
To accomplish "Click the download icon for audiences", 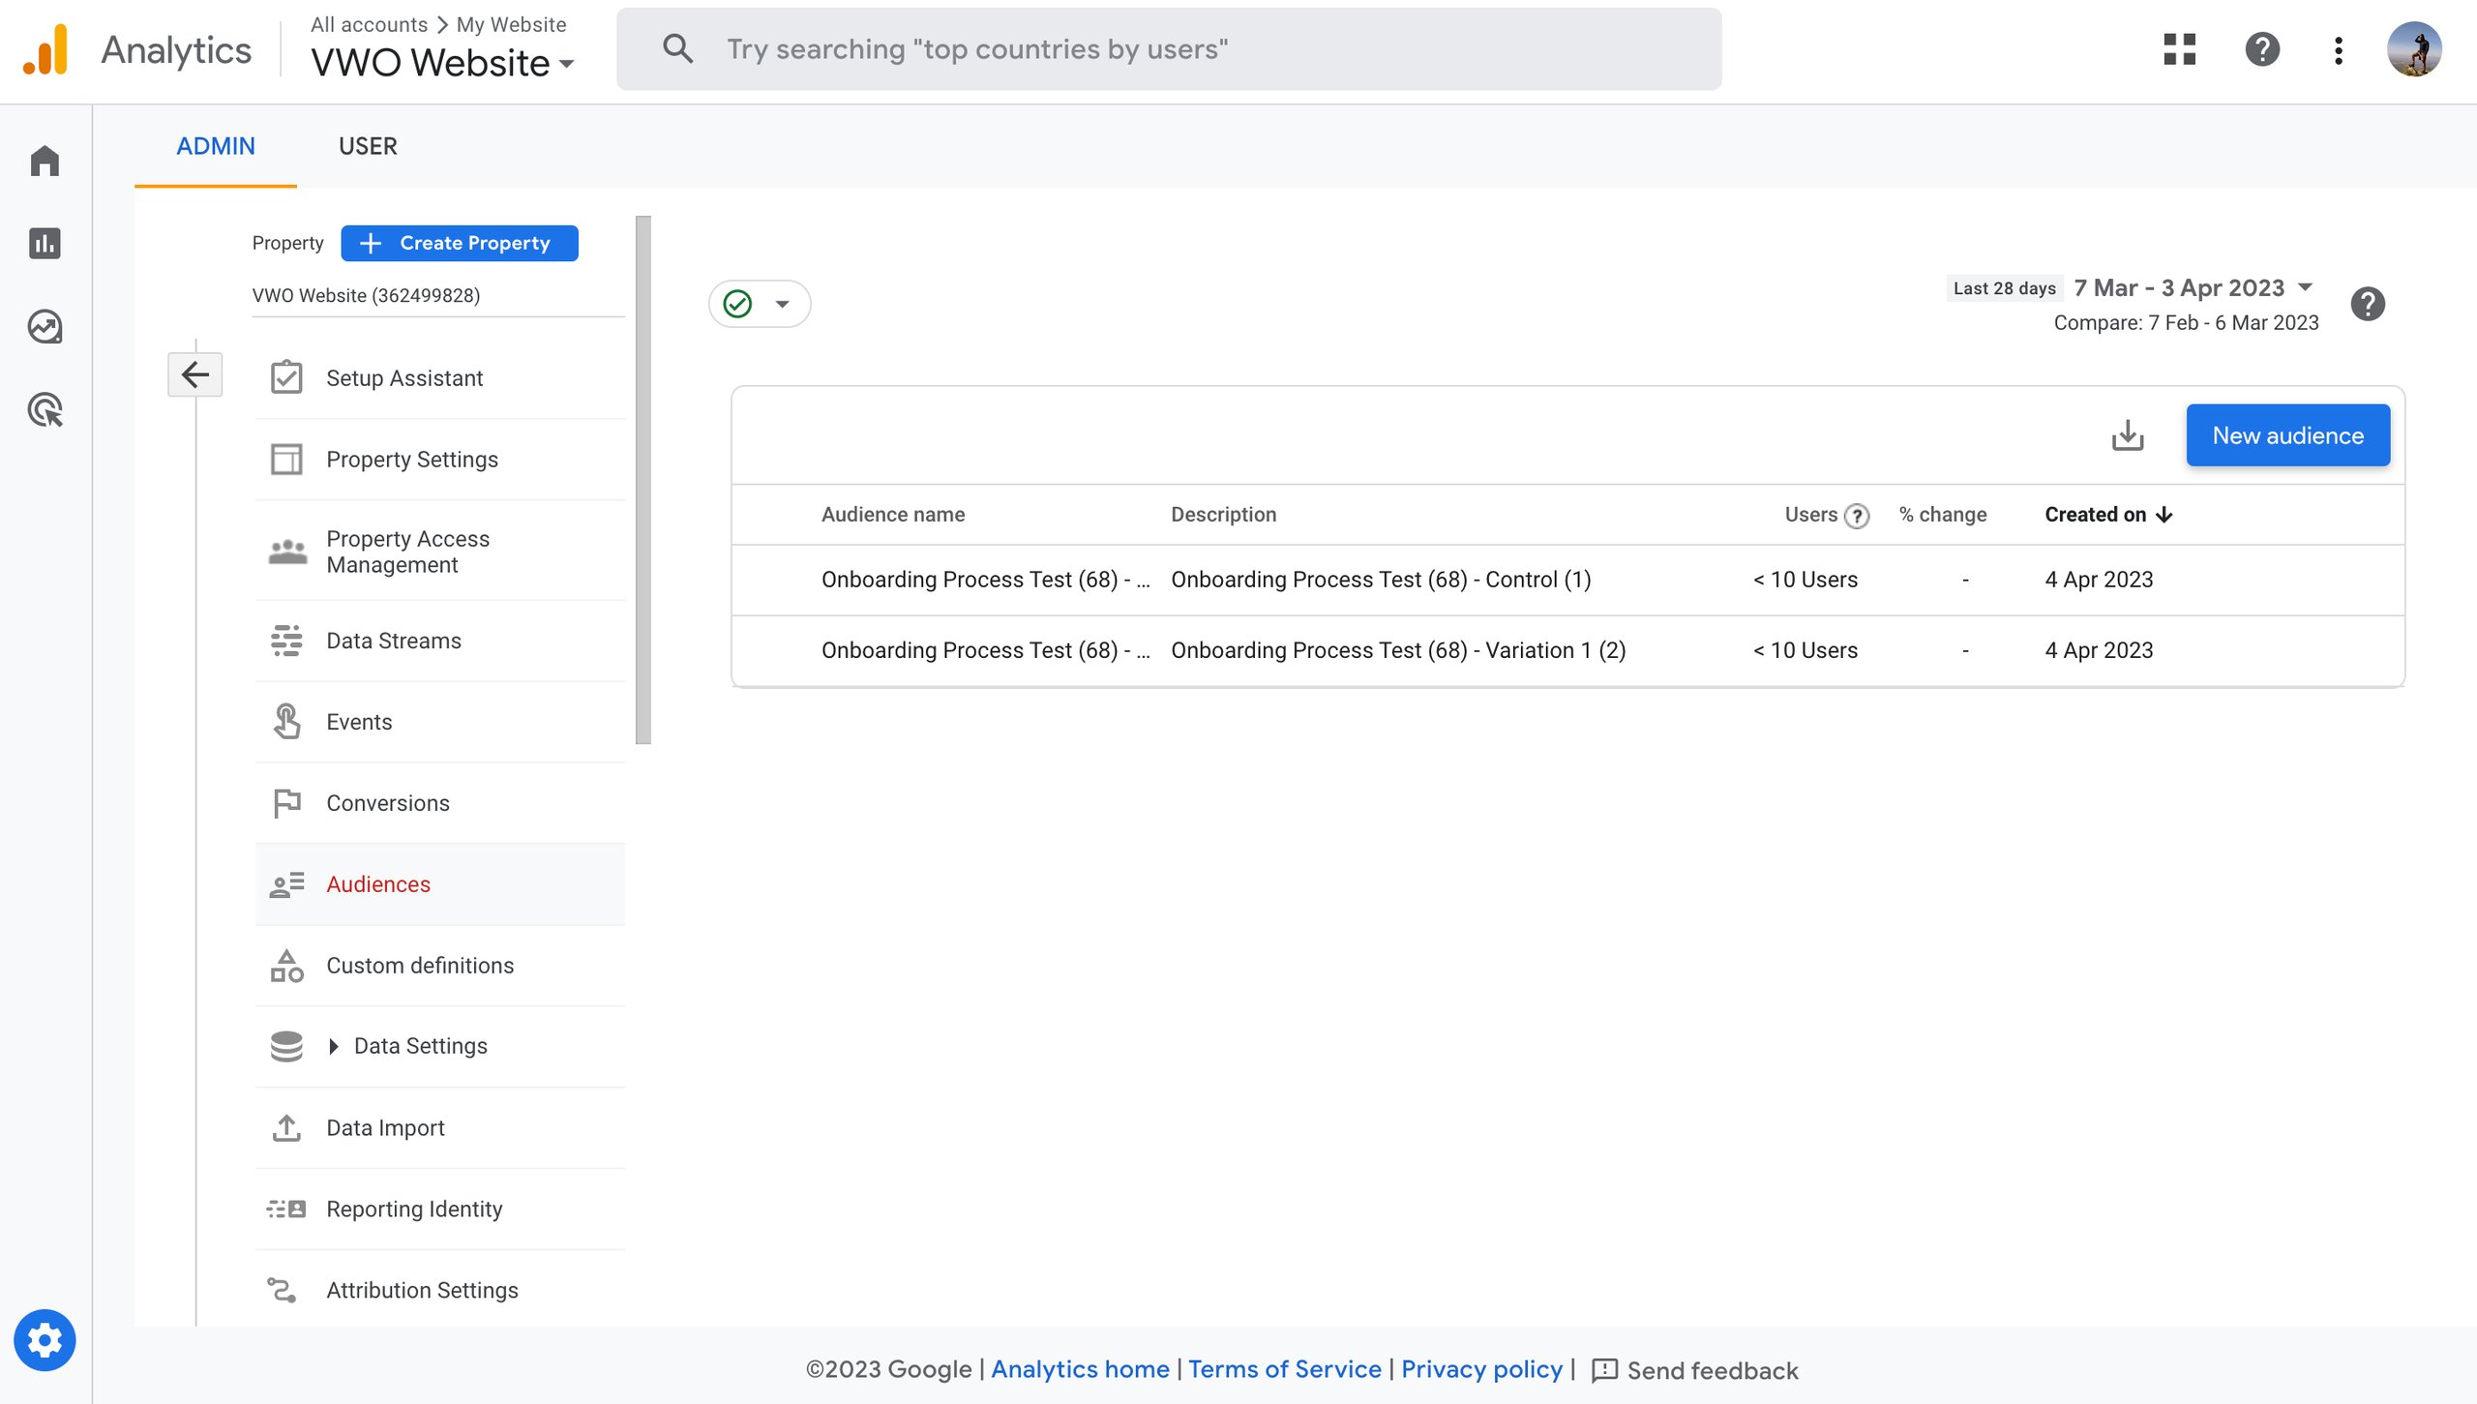I will (2127, 433).
